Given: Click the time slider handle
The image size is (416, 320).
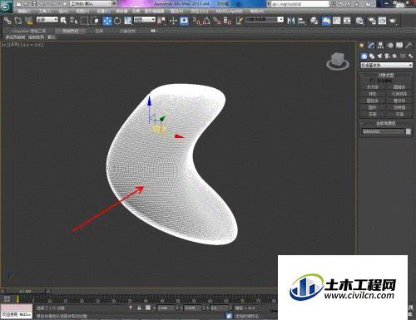Looking at the screenshot, I should [x=25, y=292].
